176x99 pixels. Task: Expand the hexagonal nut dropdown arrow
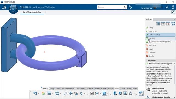(134, 94)
